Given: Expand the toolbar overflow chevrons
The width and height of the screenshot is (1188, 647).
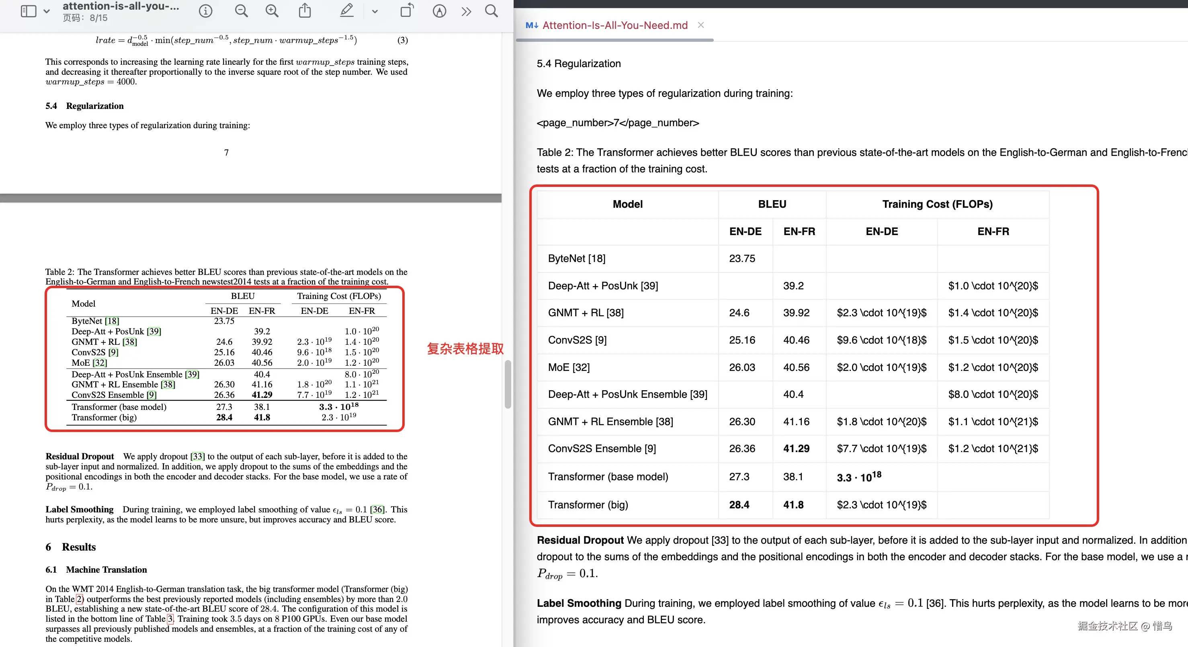Looking at the screenshot, I should coord(466,12).
